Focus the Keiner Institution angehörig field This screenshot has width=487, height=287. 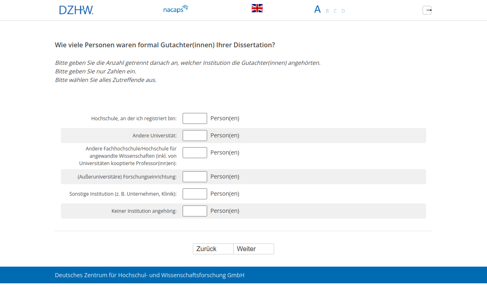click(194, 211)
